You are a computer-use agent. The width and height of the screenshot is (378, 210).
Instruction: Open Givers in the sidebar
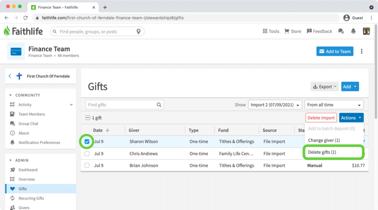point(24,207)
